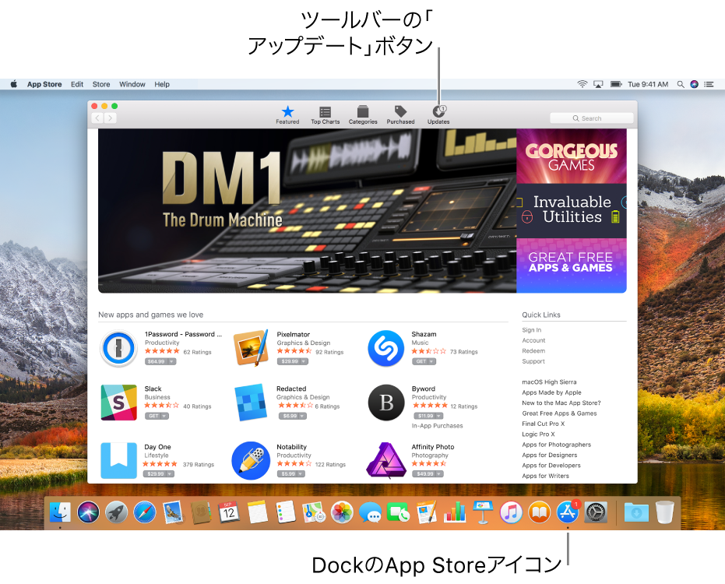Open the 1Password app icon

coord(119,348)
